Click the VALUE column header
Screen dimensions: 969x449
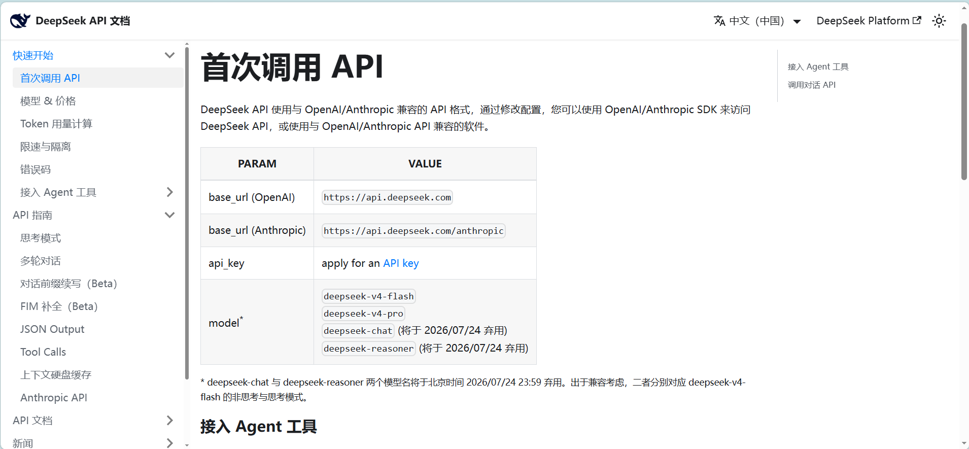[425, 164]
